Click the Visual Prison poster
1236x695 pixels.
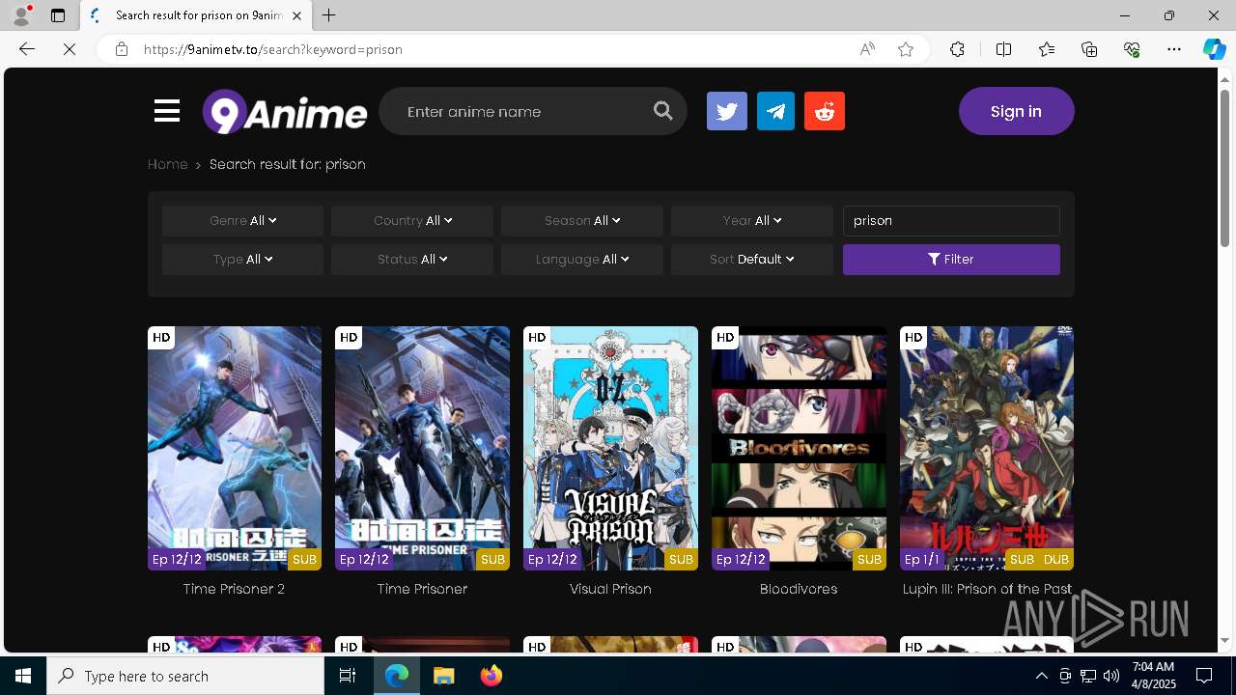(610, 448)
